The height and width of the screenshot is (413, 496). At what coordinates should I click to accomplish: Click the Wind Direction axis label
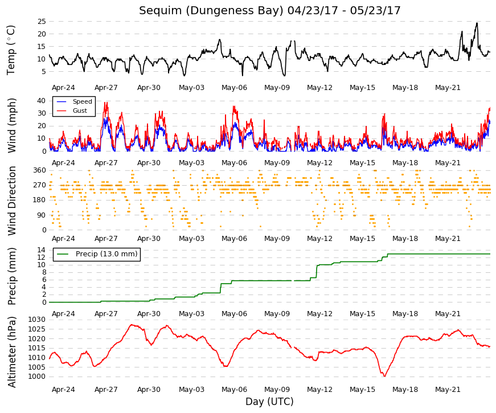11,201
